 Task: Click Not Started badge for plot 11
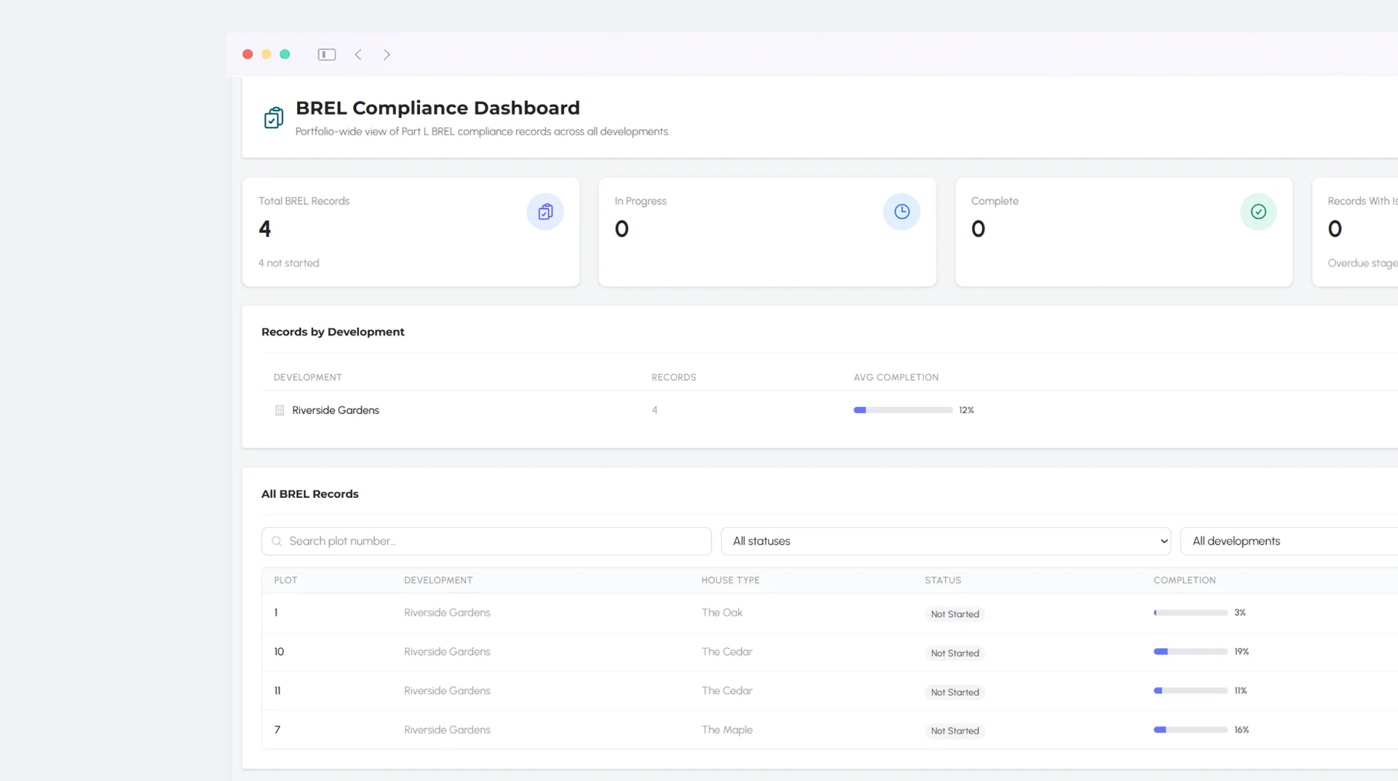(955, 692)
